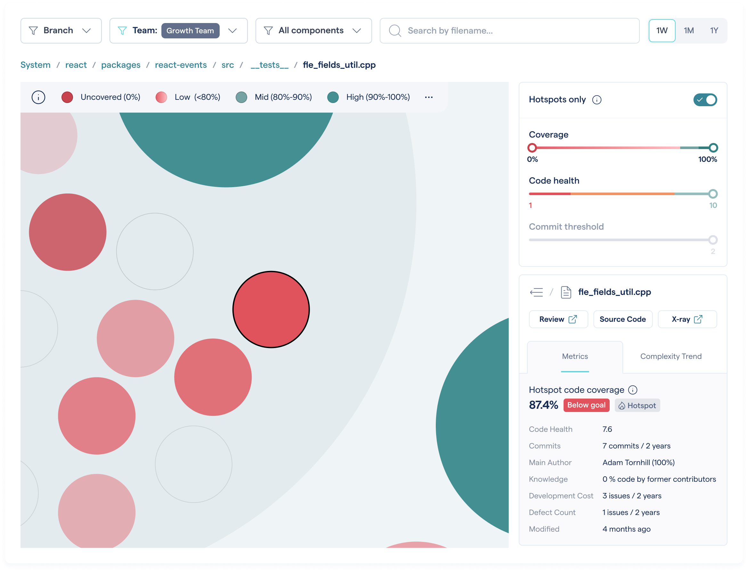Click "1 issues / 2 years" value

[631, 512]
